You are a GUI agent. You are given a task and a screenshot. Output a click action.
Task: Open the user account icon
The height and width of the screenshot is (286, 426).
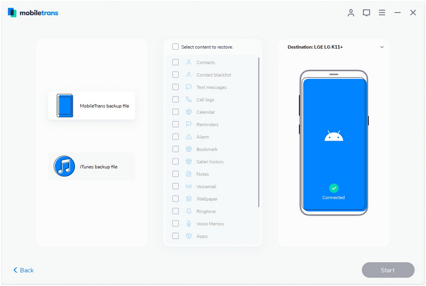tap(351, 13)
